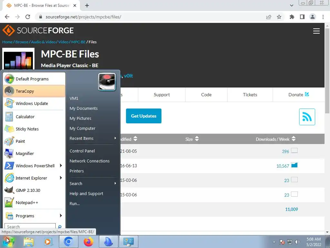330x248 pixels.
Task: Open the blue fin taskbar application
Action: click(108, 242)
